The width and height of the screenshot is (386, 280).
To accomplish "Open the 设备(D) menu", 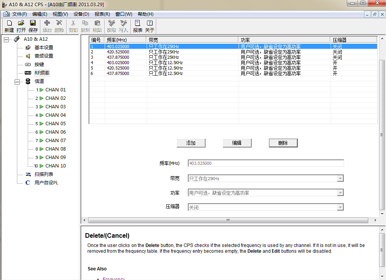I will coord(81,14).
